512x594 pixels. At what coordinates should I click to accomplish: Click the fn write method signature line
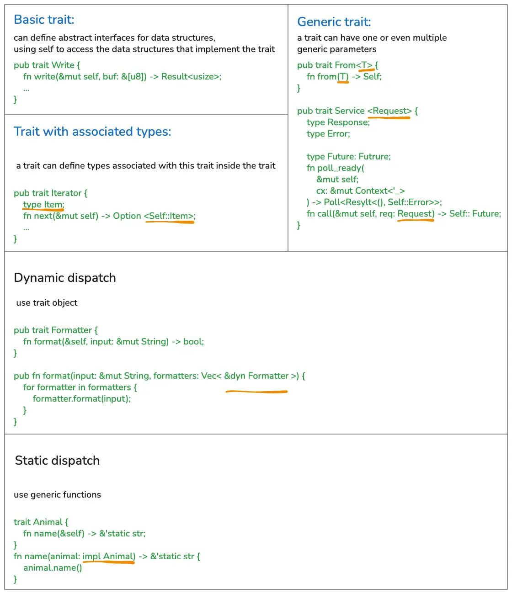pos(122,77)
